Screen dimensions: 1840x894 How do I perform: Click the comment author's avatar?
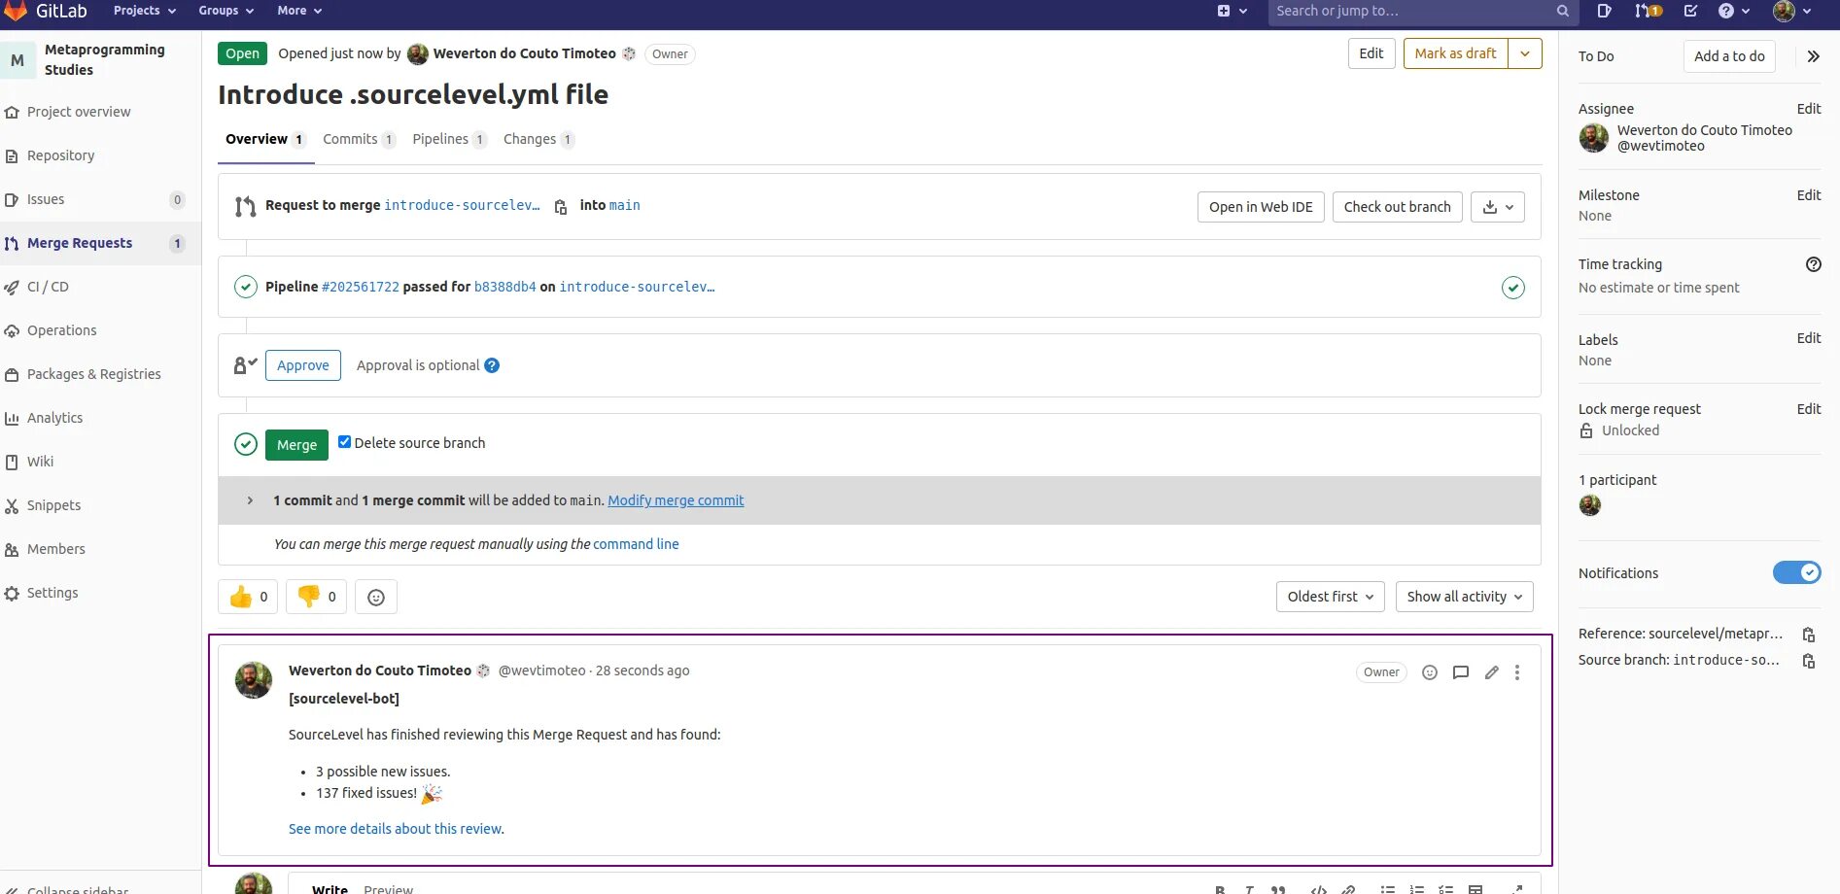click(x=254, y=680)
